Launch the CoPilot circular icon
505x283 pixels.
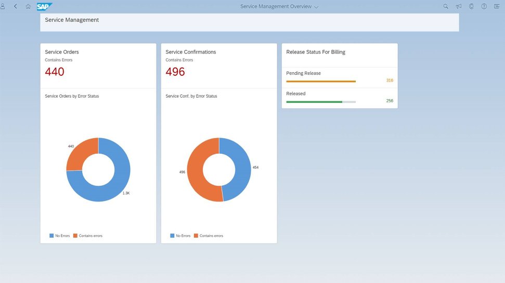tap(471, 6)
